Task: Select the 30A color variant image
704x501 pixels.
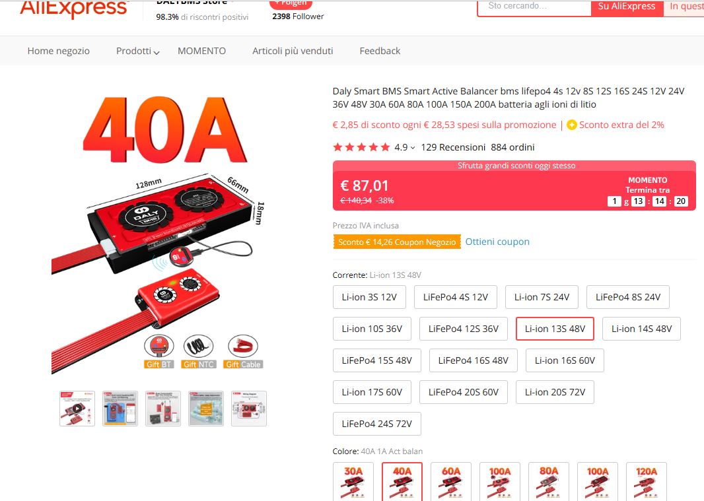Action: click(353, 481)
